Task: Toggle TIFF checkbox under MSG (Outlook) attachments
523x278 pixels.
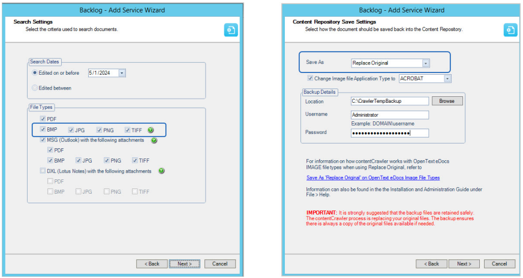Action: 135,160
